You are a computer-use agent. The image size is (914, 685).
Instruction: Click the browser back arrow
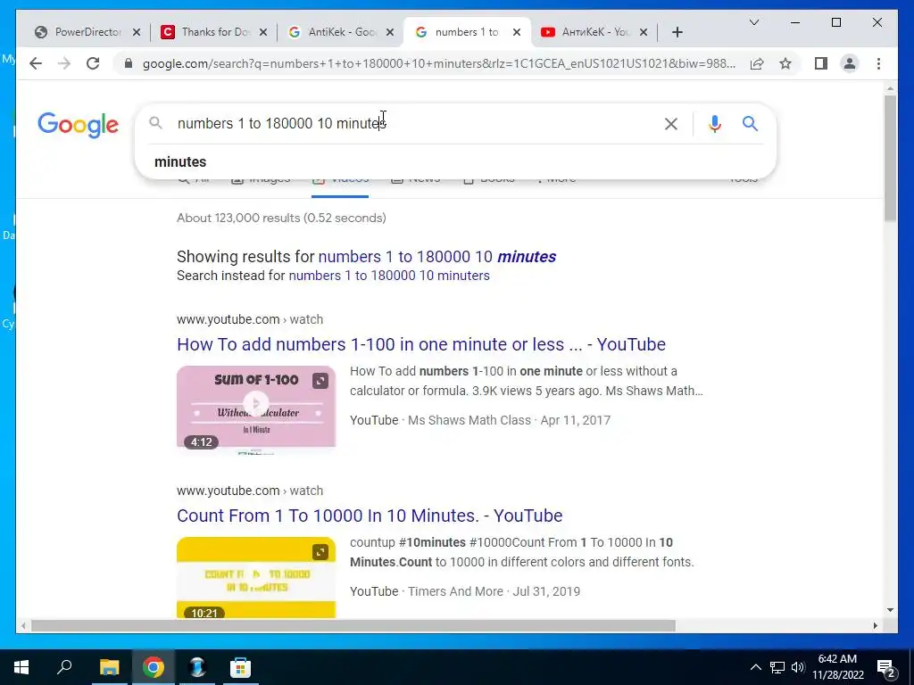pos(36,63)
